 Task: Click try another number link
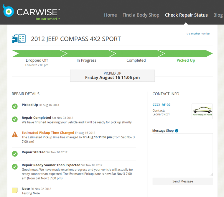tap(198, 34)
